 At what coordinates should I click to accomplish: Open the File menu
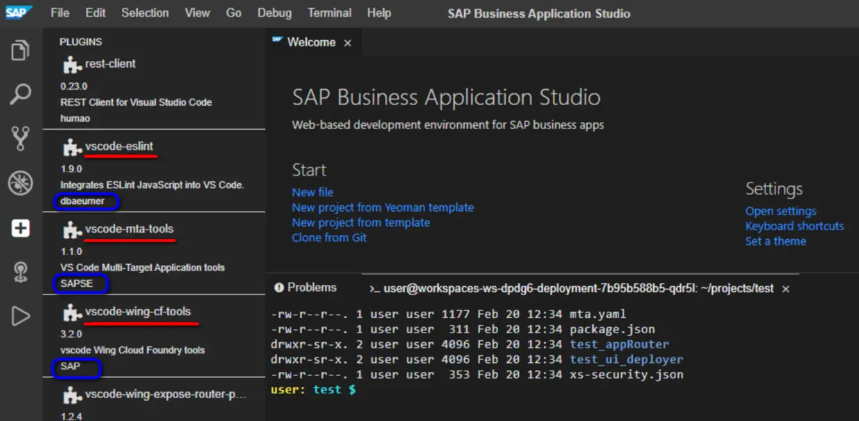[x=60, y=13]
